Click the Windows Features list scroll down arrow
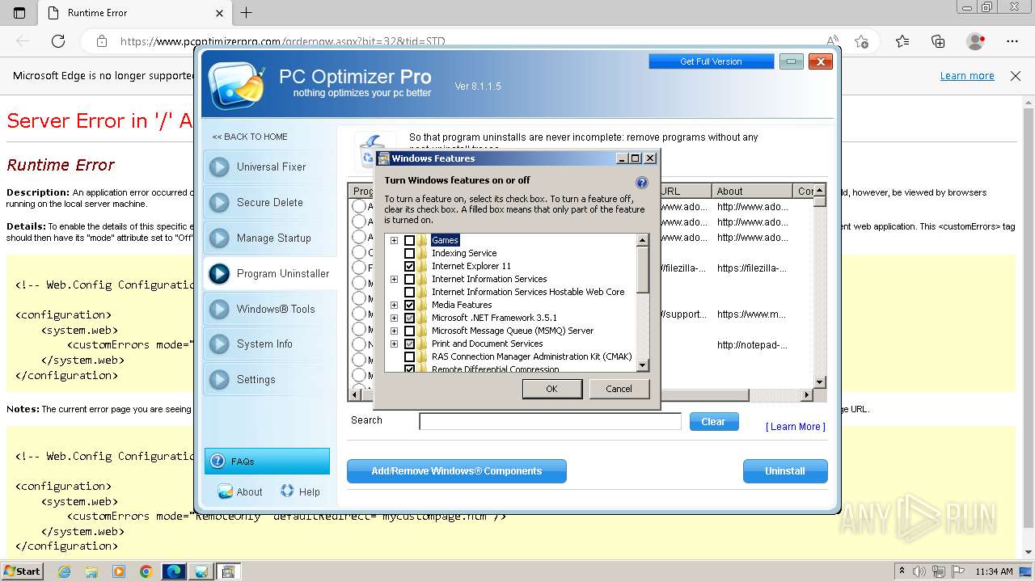This screenshot has width=1035, height=582. pyautogui.click(x=643, y=365)
